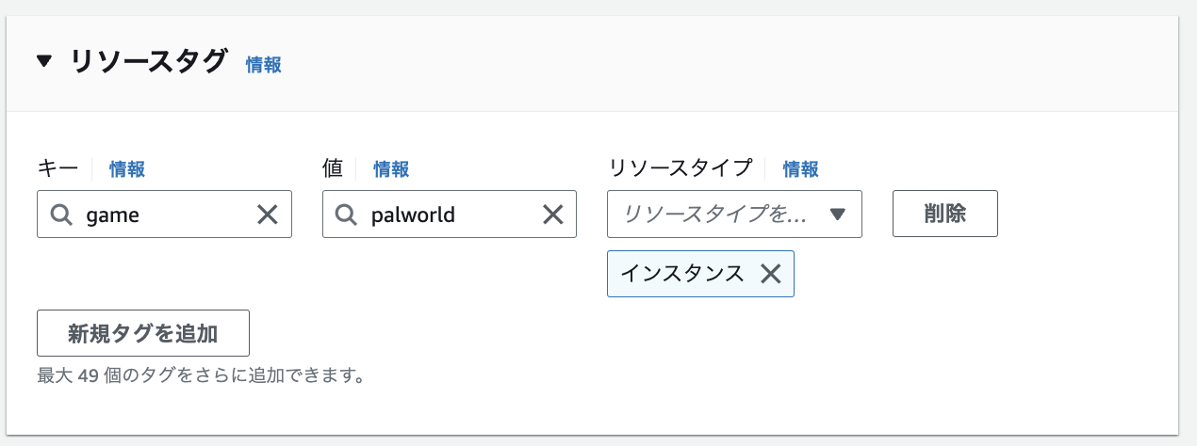Screen dimensions: 1197x446
Task: Clear the "palworld" value with X icon
Action: [x=553, y=215]
